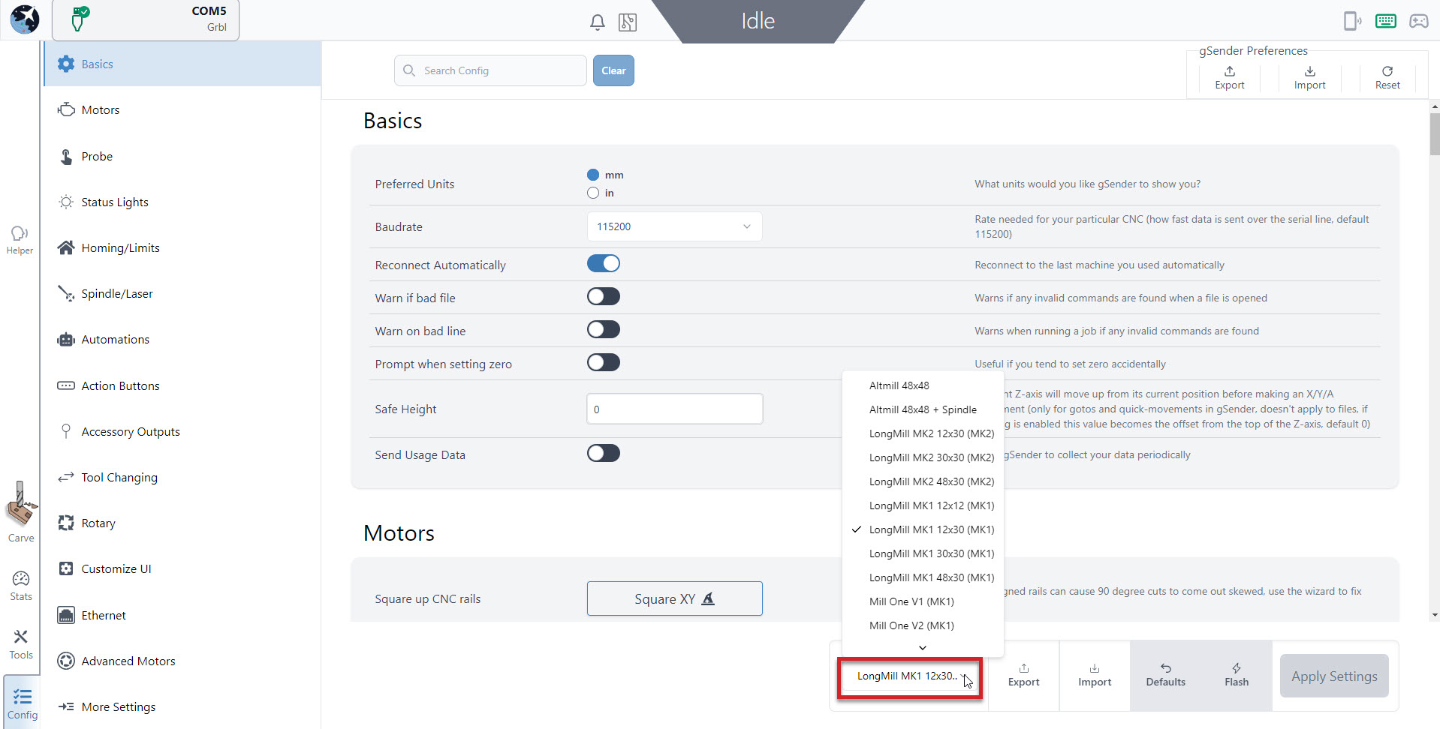The image size is (1440, 729).
Task: Go to the Spindle/Laser section
Action: [183, 293]
